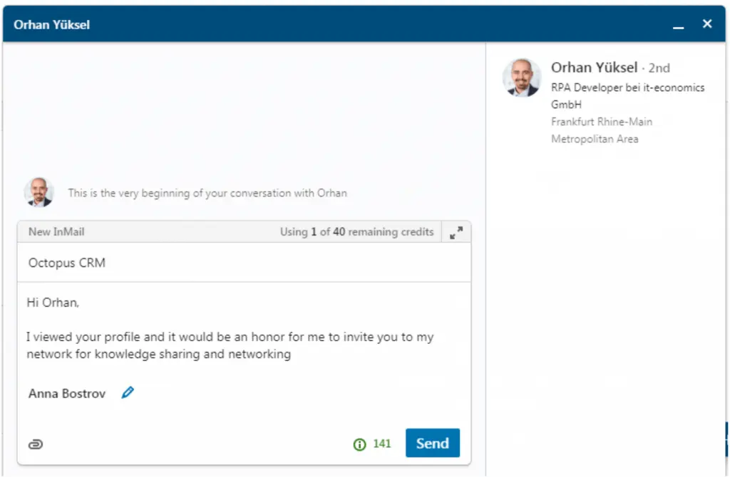
Task: Select the small avatar beside conversation start note
Action: coord(39,192)
